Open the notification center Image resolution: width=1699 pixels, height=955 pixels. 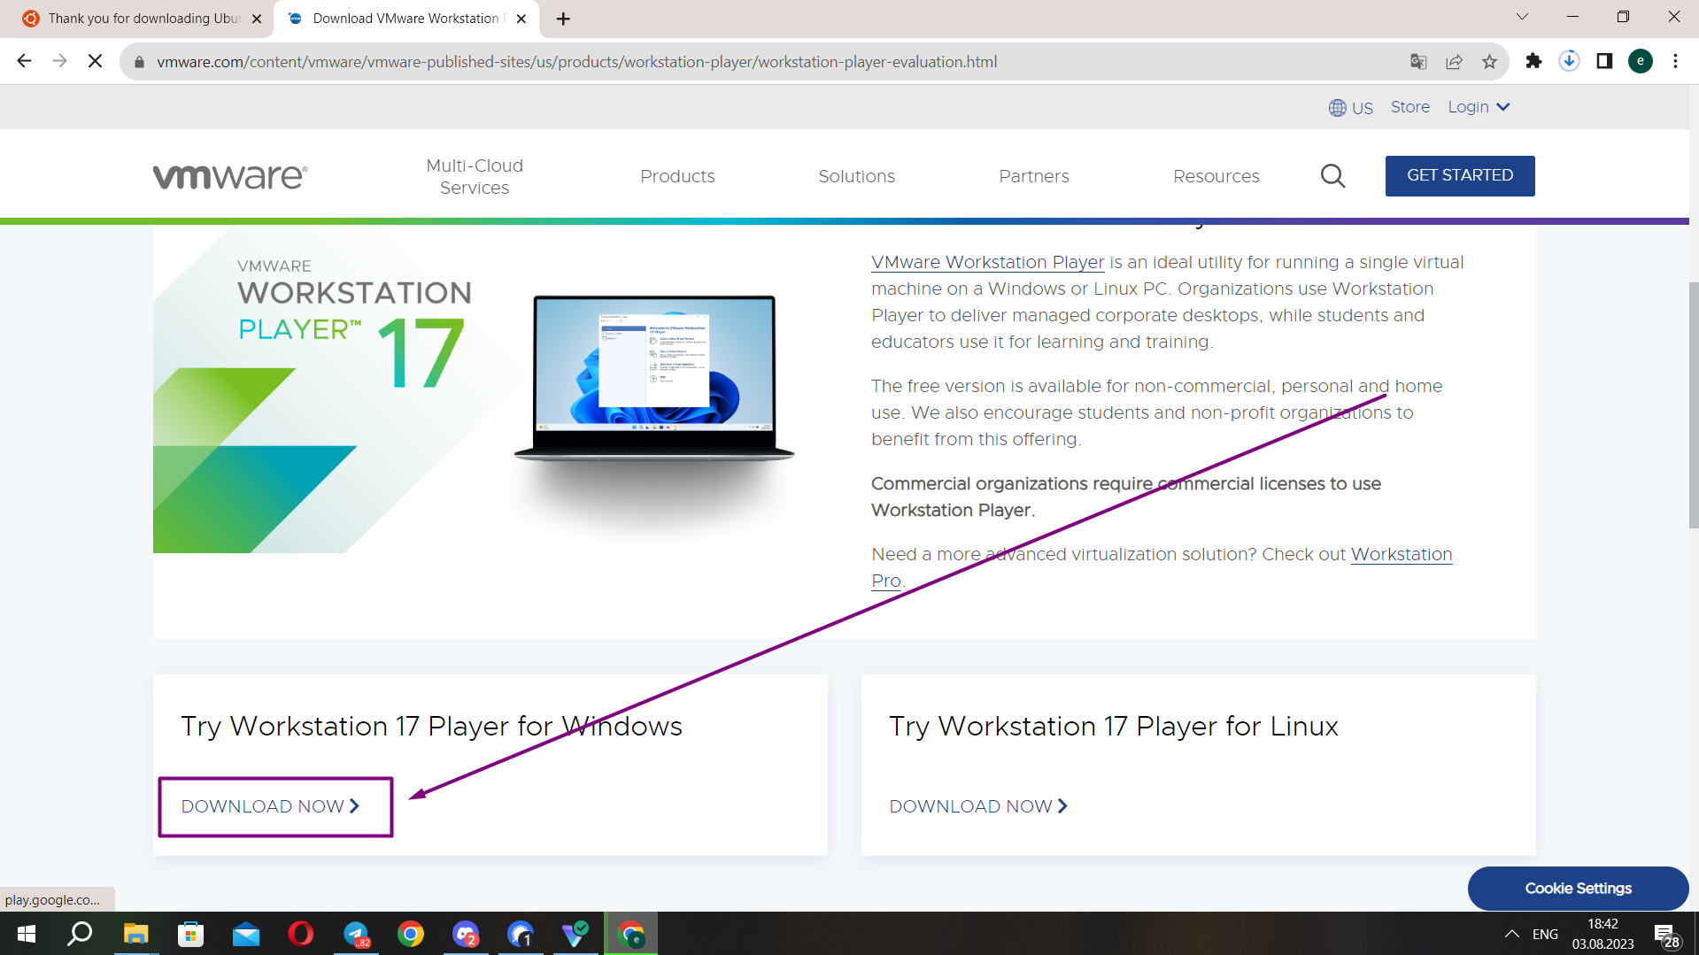[x=1667, y=935]
